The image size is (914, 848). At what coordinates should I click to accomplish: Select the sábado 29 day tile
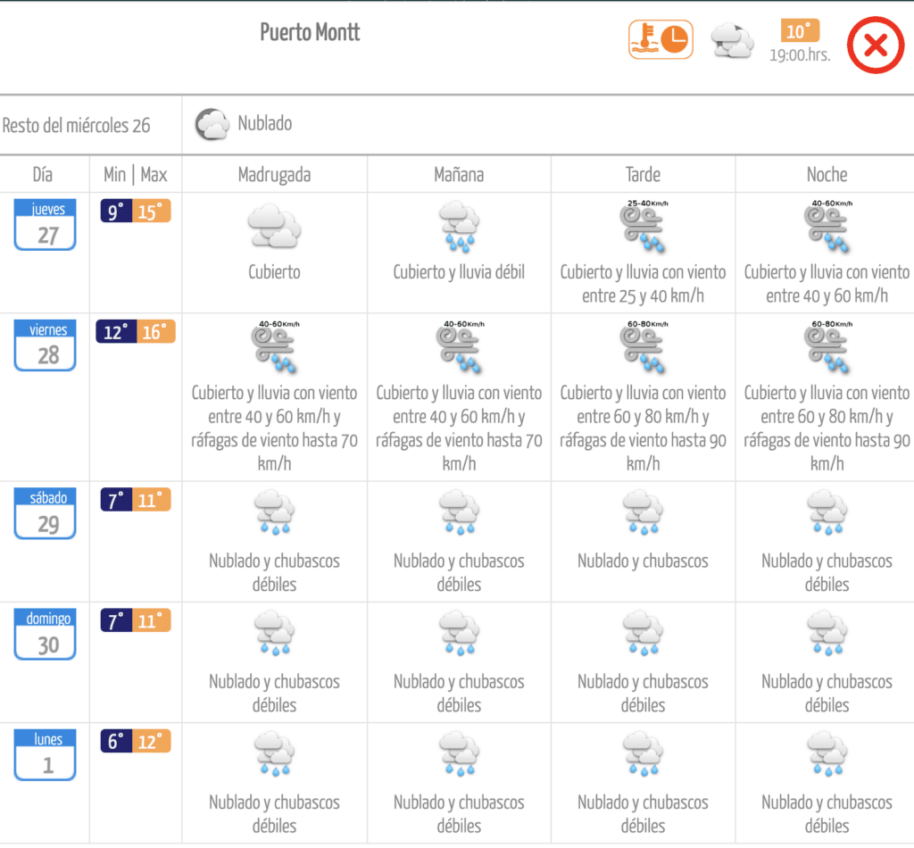[x=45, y=514]
